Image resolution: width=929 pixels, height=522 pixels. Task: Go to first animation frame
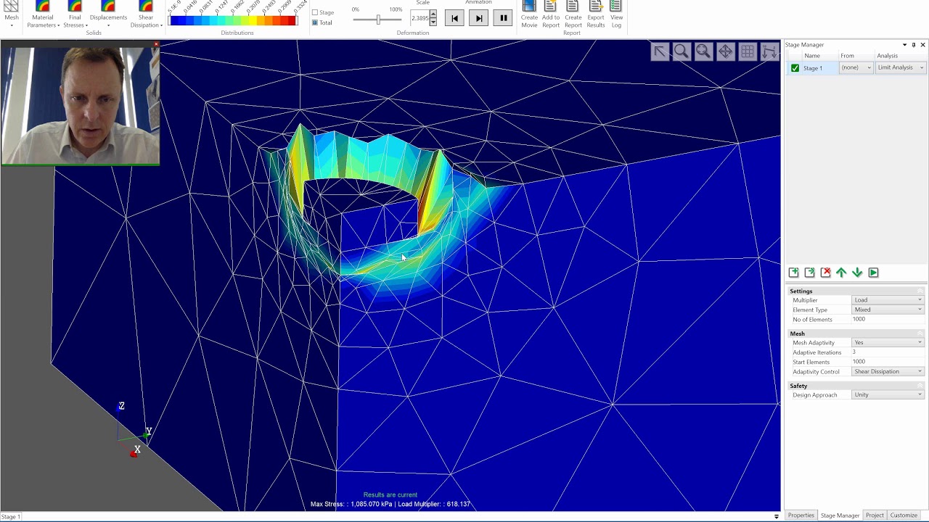click(454, 18)
